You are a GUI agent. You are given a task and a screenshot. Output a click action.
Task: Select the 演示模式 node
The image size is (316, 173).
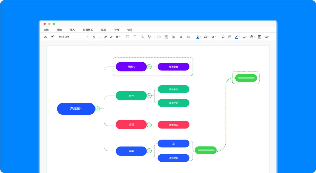click(x=174, y=125)
